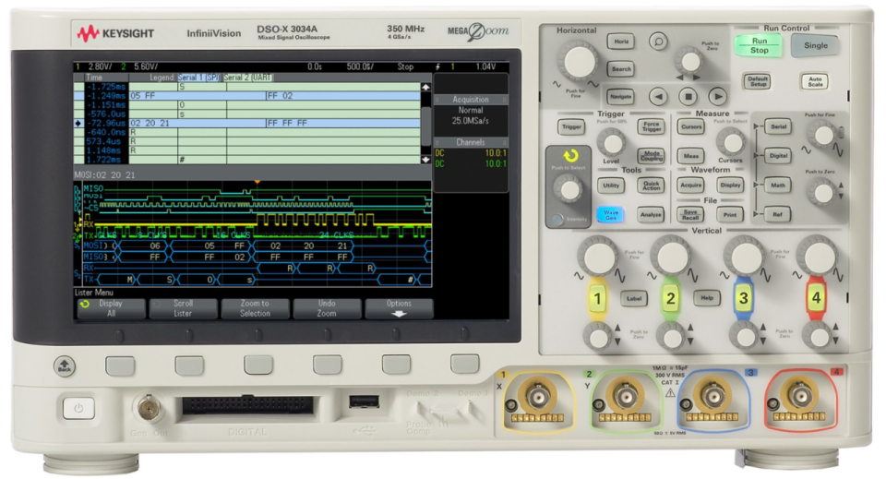Open the Options softkey menu with down arrow

click(399, 308)
